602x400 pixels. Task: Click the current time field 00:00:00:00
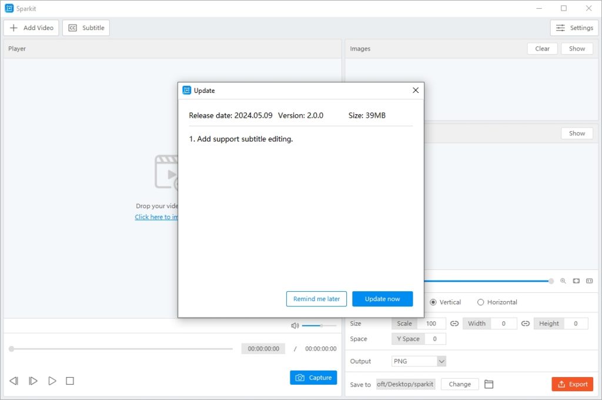263,348
